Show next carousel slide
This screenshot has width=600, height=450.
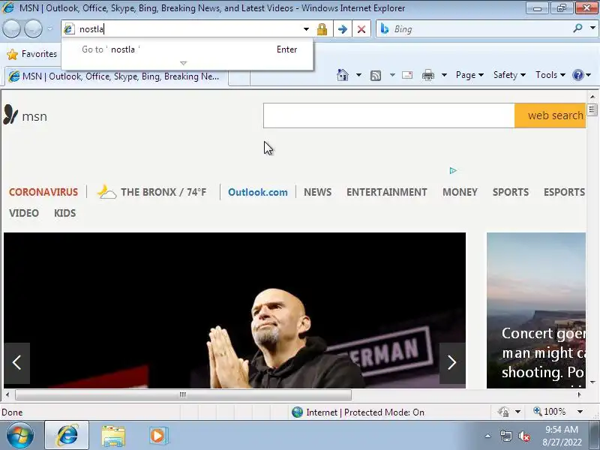[x=452, y=363]
